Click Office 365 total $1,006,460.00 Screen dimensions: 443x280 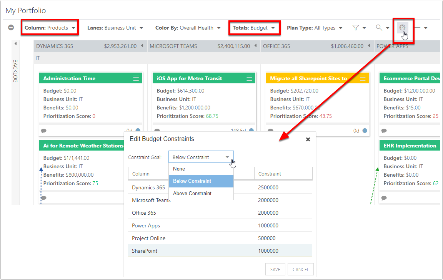[x=347, y=46]
